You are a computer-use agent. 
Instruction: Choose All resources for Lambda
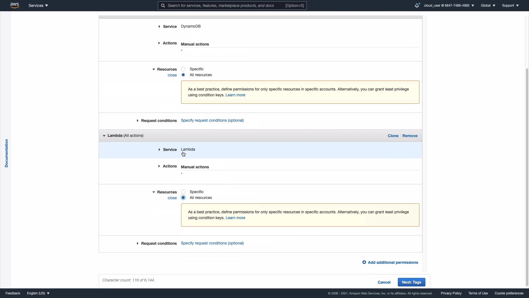point(183,198)
